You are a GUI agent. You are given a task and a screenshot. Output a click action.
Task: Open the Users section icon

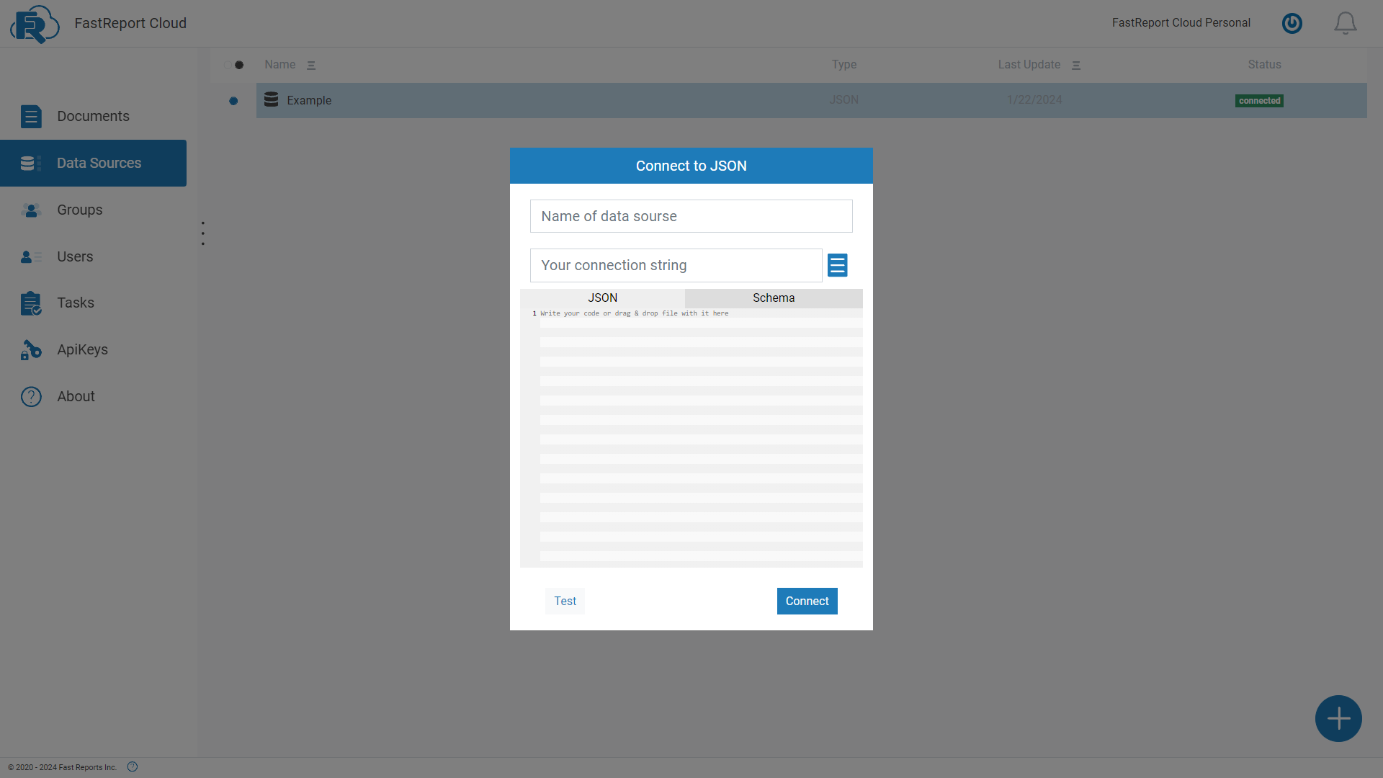29,256
